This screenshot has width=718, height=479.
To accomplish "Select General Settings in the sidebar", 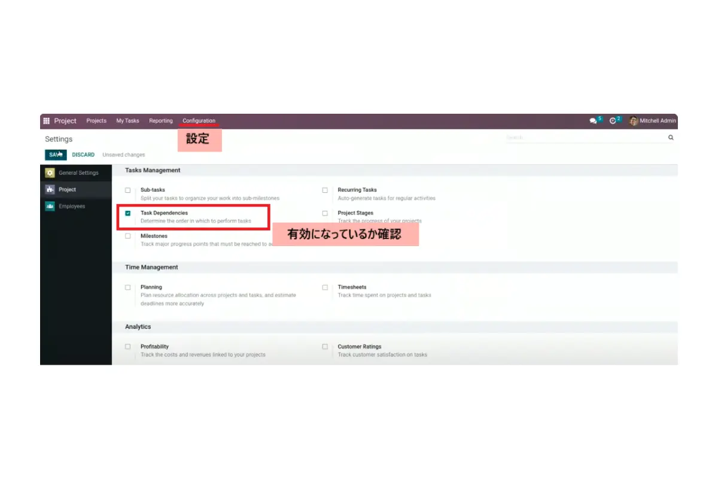I will coord(76,172).
